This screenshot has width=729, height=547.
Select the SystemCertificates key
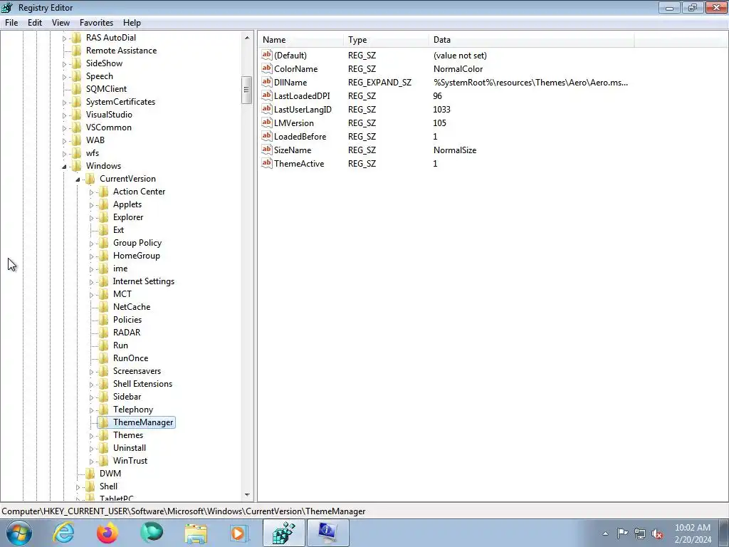click(120, 101)
